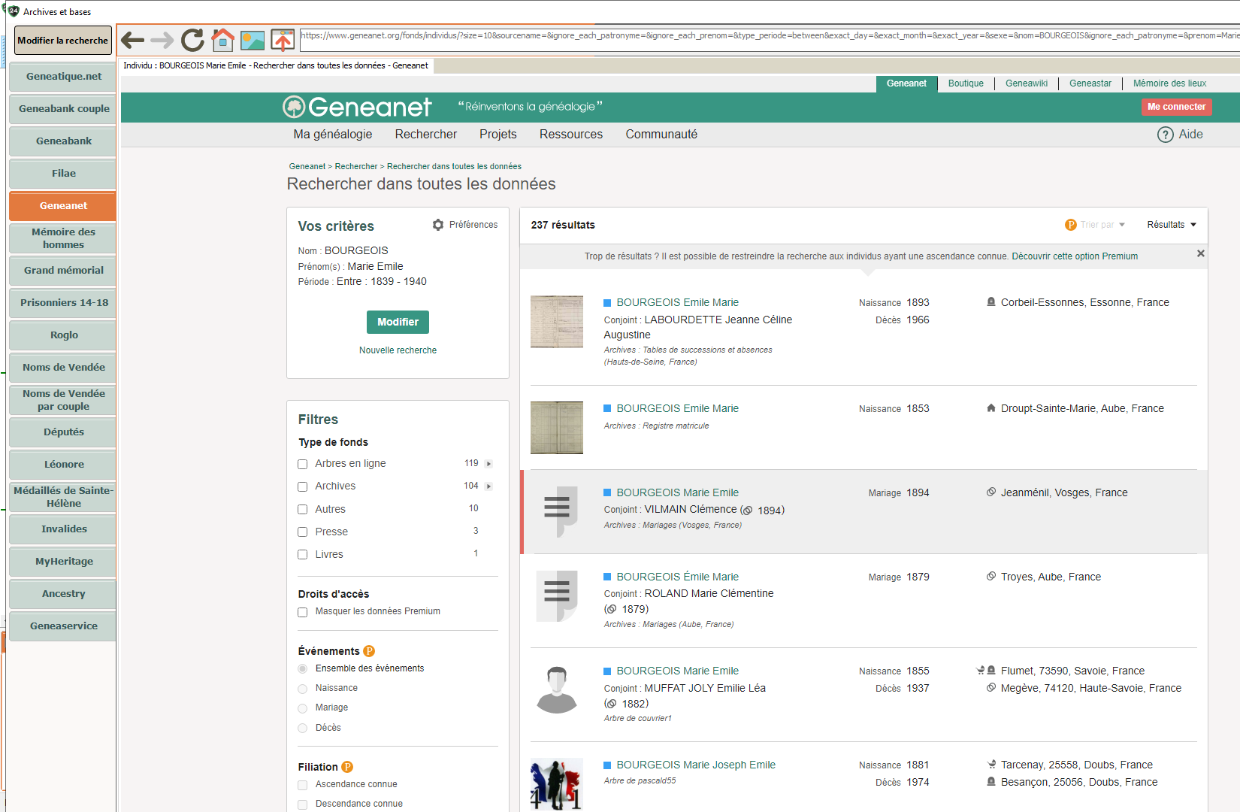
Task: Open thumbnail of 1893 Emile Marie record
Action: coord(557,322)
